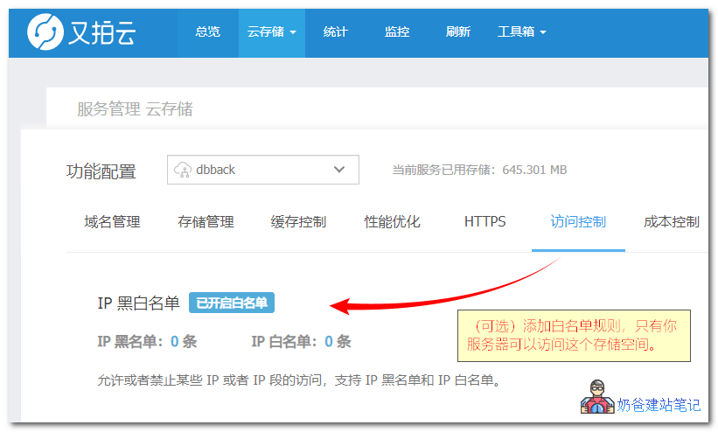Screen dimensions: 718x432
Task: Open the dbback service selector dropdown
Action: coord(263,170)
